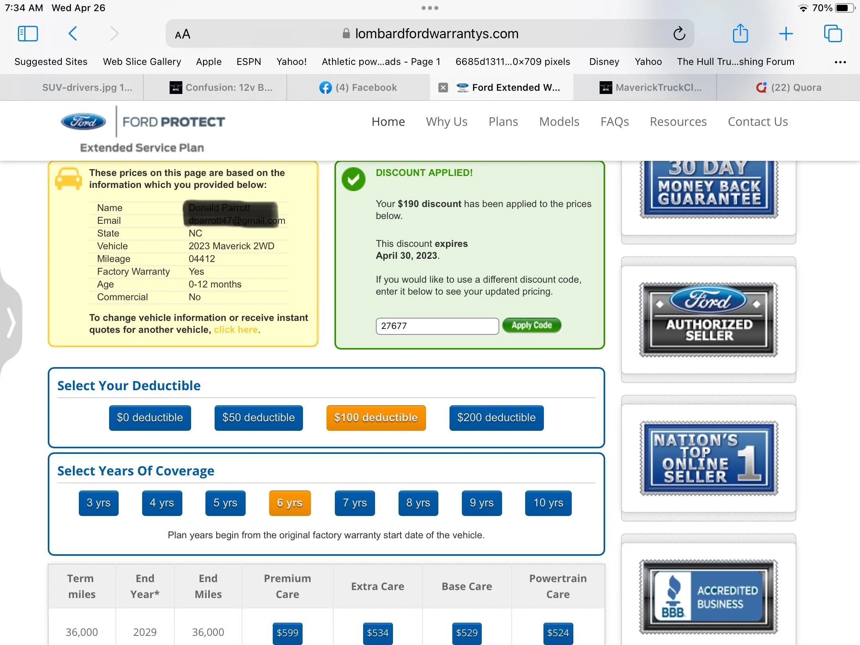The image size is (860, 645).
Task: Click the 'click here' vehicle info link
Action: [x=236, y=330]
